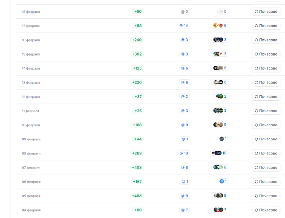Open channel avatars badge 3 on 11 февраля

[x=220, y=111]
